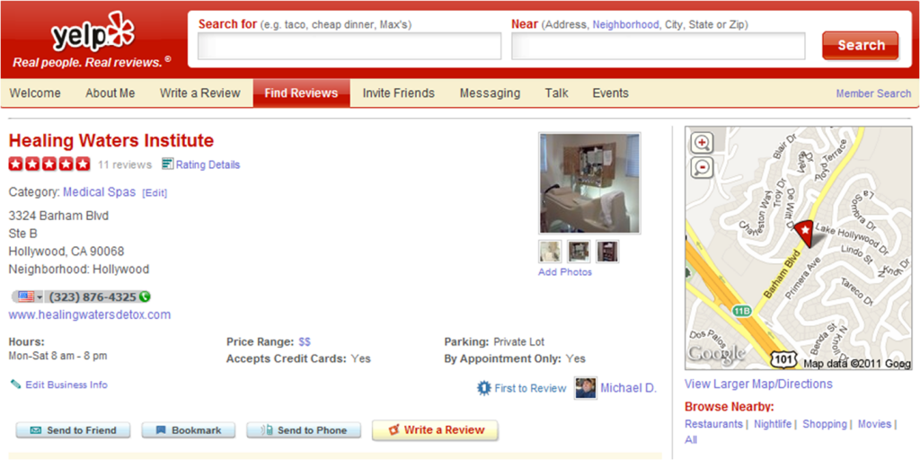Click the yellow Write a Review button
This screenshot has height=460, width=920.
(x=436, y=430)
